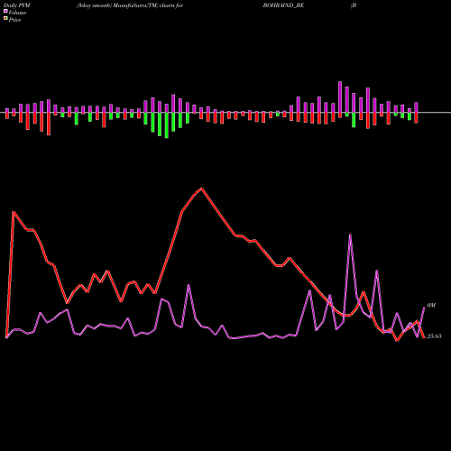Viewport: 451px width, 451px height.
Task: Click the green-red Price legend swatch
Action: [x=5, y=19]
